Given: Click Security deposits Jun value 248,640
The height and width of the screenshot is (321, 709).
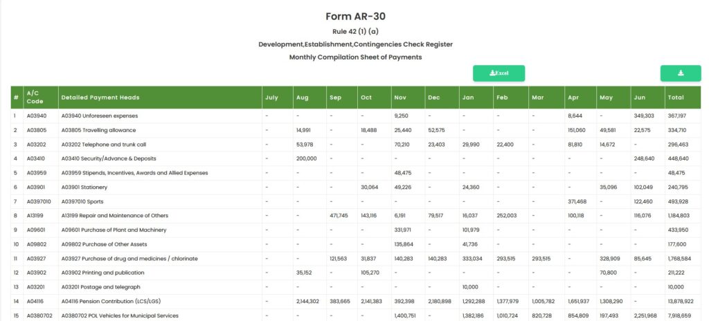Looking at the screenshot, I should point(645,158).
